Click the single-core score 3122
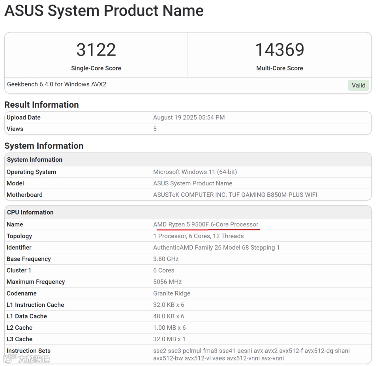Image resolution: width=379 pixels, height=366 pixels. coord(96,50)
